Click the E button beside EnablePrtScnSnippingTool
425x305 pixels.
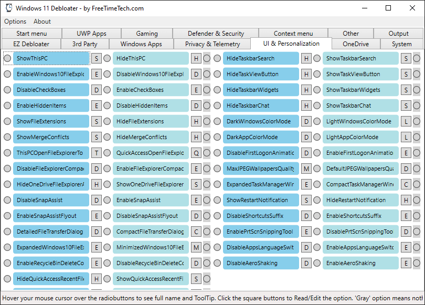pos(306,232)
